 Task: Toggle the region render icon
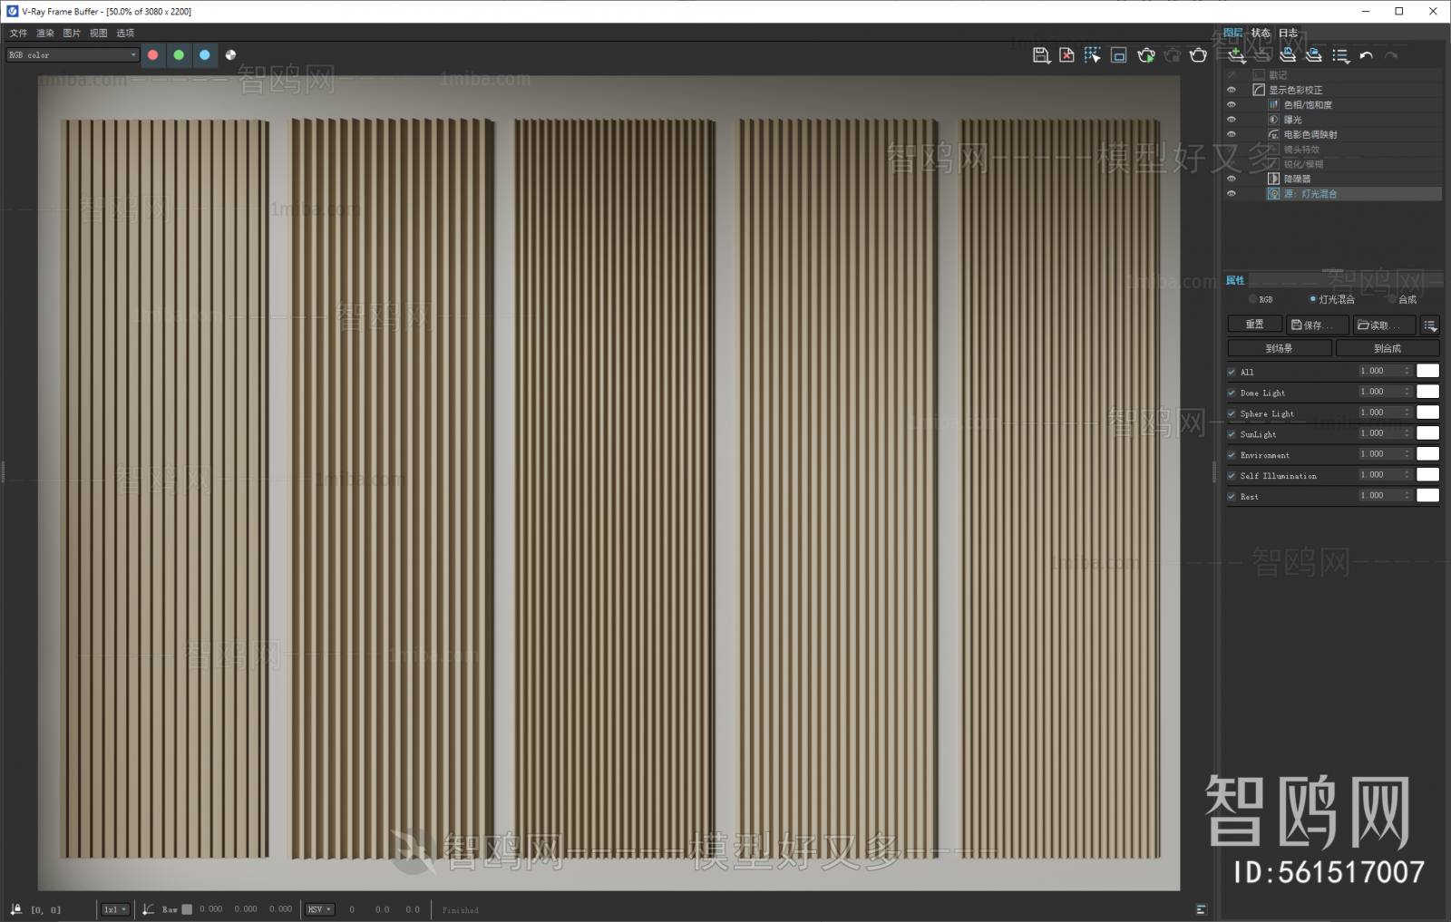pos(1119,55)
